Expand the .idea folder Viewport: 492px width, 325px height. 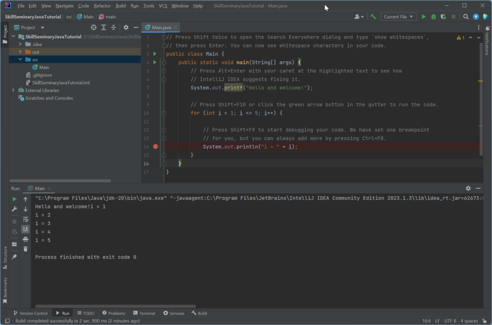pyautogui.click(x=20, y=44)
